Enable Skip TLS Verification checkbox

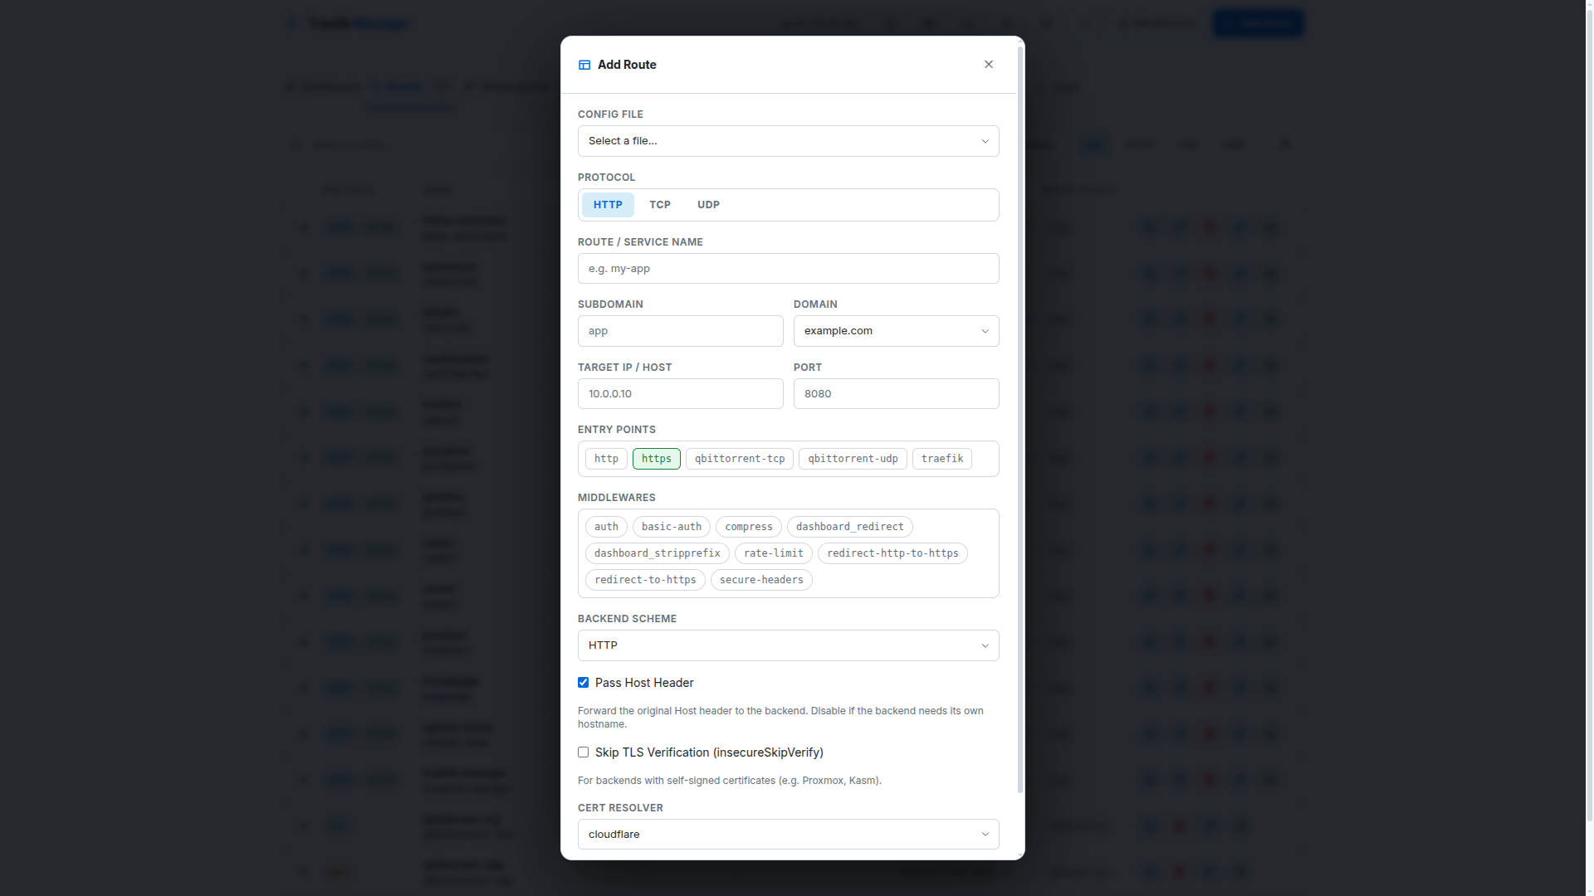583,752
